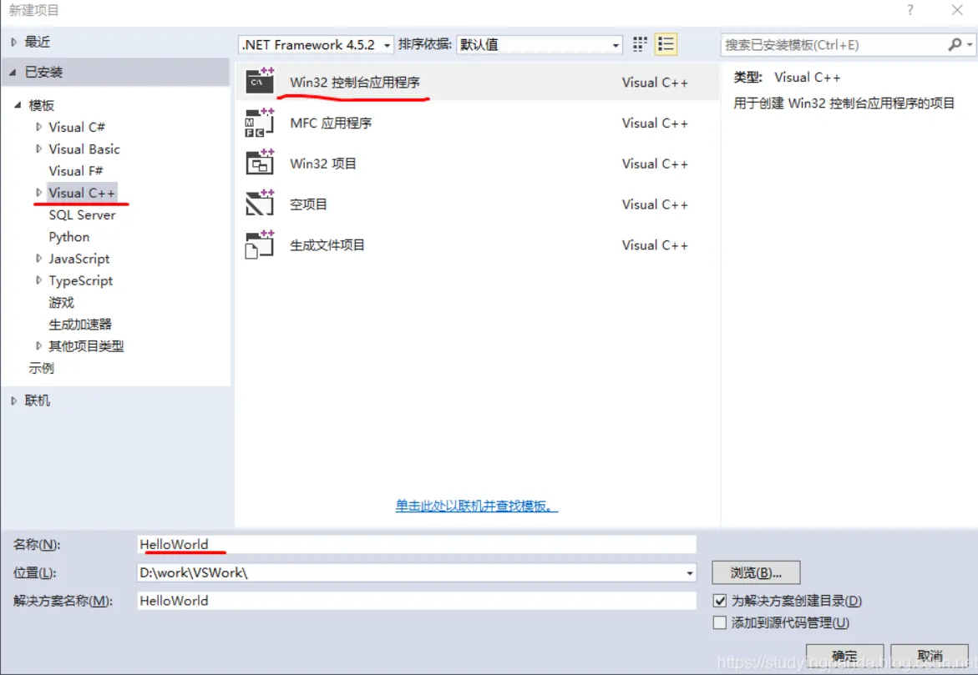The height and width of the screenshot is (675, 978).
Task: Select 游戏 in template tree
Action: (x=61, y=302)
